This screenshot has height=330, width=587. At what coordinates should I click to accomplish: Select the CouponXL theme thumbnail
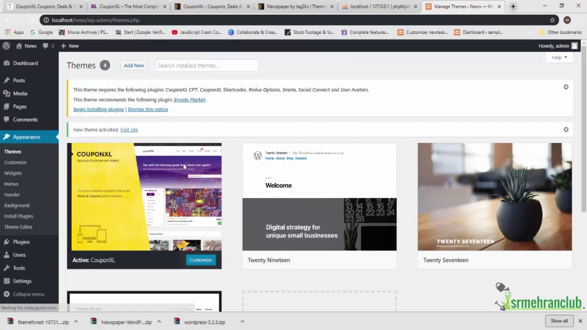[144, 197]
